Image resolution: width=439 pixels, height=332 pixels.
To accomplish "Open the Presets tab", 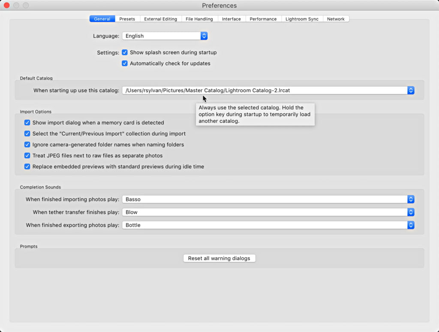I will point(127,19).
